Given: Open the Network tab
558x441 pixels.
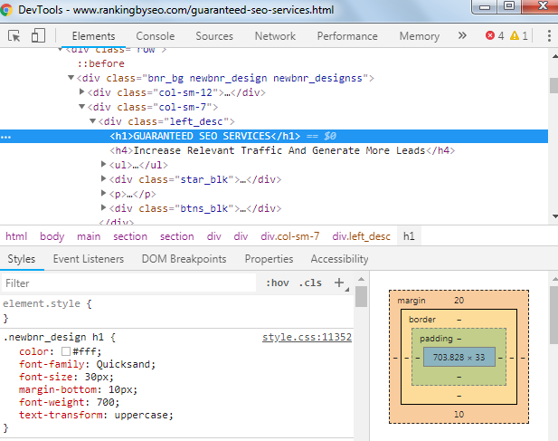Looking at the screenshot, I should coord(275,36).
